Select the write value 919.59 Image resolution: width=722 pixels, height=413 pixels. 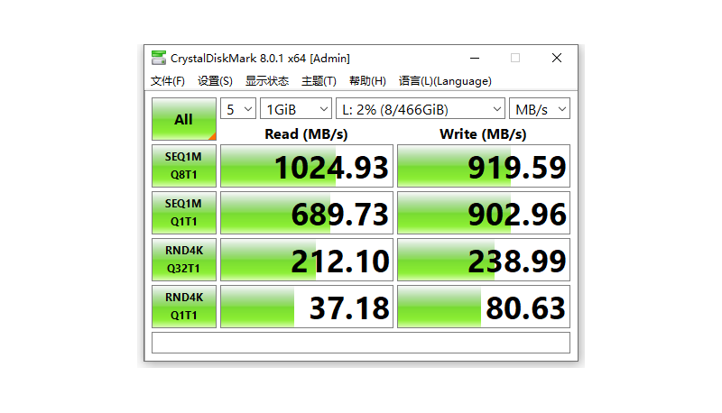click(484, 166)
